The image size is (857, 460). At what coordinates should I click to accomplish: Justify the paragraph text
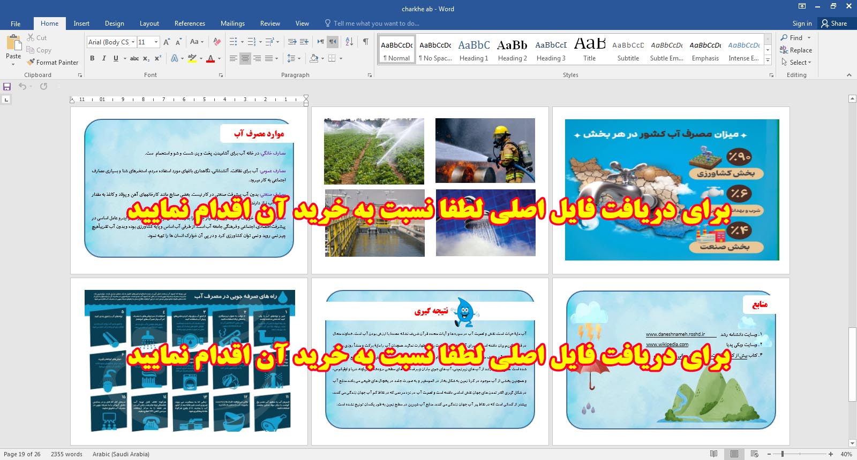tap(269, 58)
